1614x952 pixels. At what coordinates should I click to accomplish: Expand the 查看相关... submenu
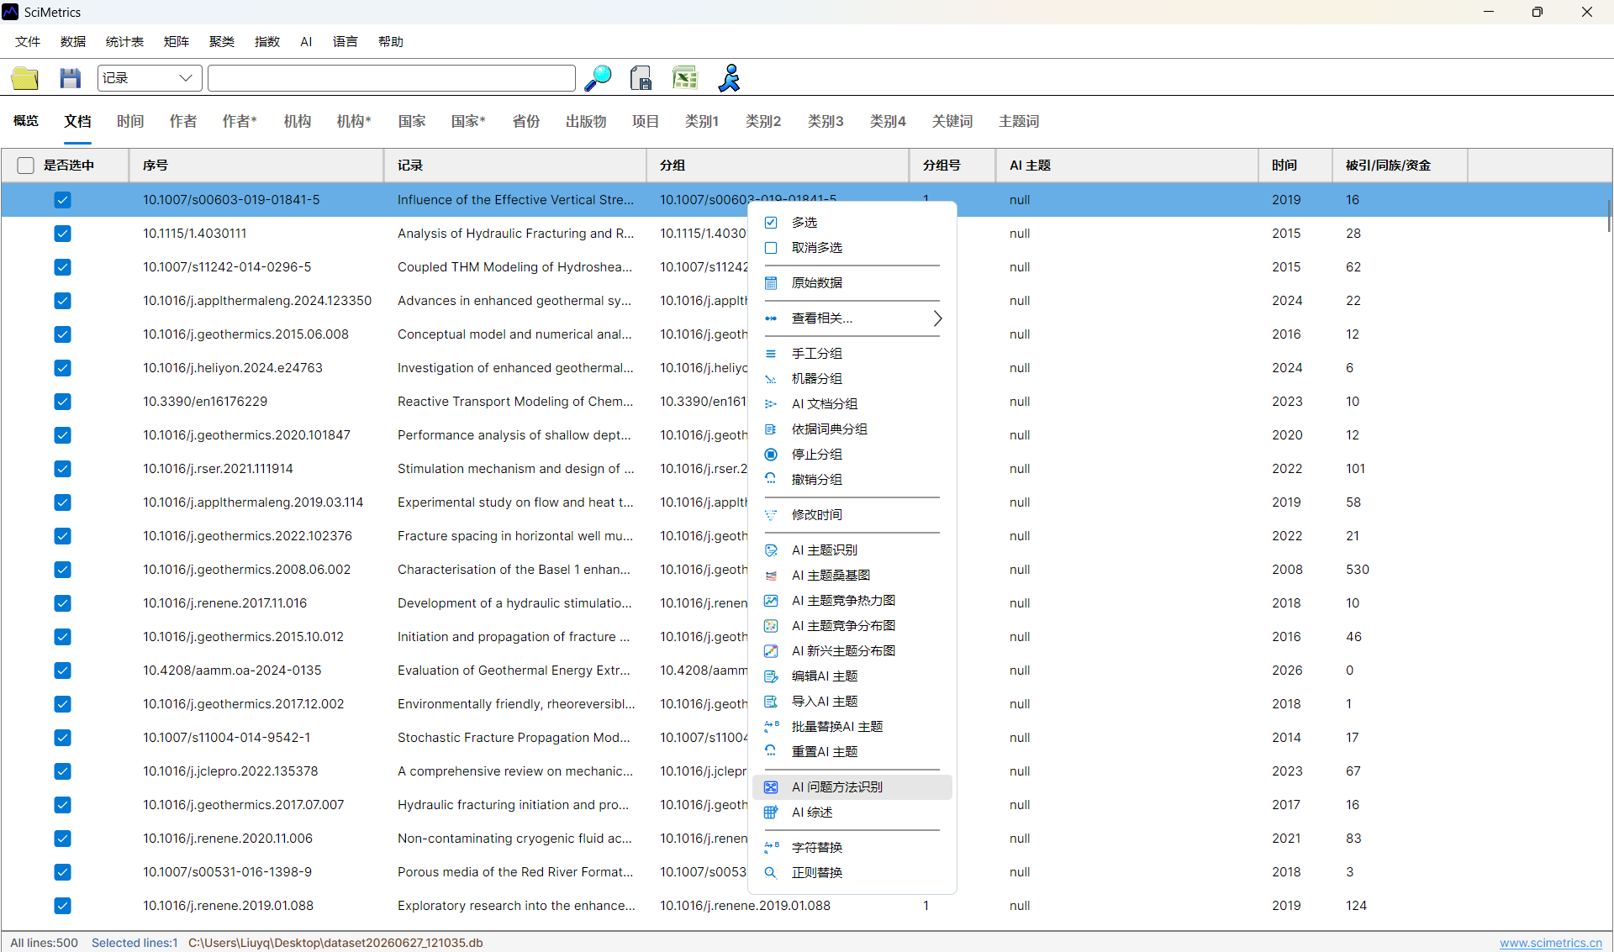click(852, 318)
